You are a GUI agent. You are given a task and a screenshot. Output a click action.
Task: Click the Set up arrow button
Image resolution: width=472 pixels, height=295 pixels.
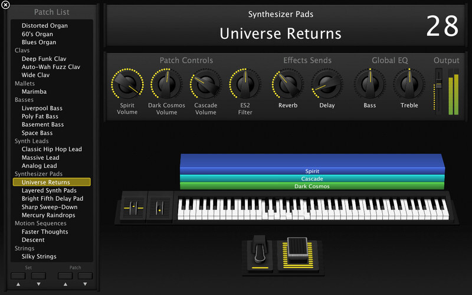(x=18, y=276)
